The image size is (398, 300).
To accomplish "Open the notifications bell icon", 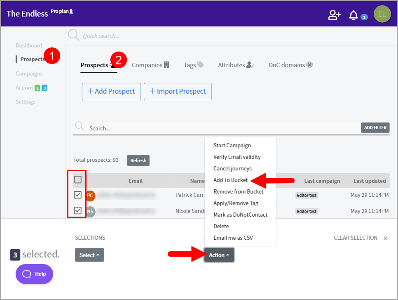I will tap(354, 15).
